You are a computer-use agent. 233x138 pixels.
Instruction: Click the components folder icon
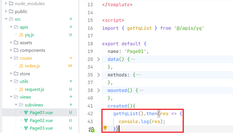[x=16, y=50]
